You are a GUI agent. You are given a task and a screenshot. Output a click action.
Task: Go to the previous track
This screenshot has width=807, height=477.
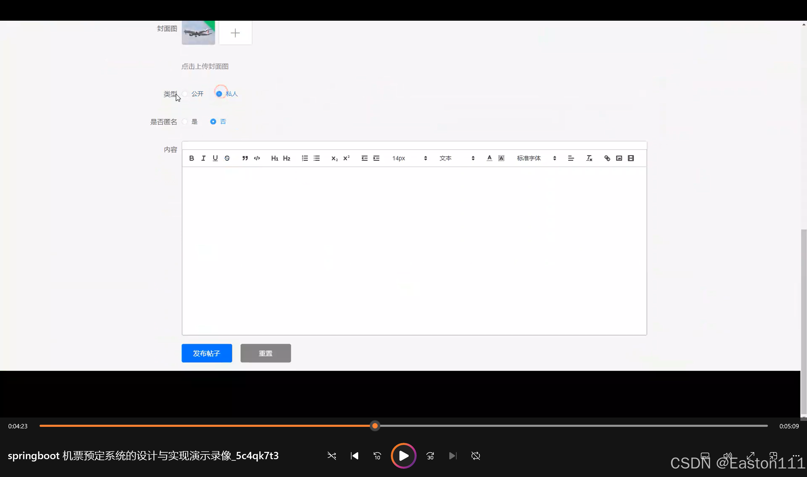pos(354,456)
